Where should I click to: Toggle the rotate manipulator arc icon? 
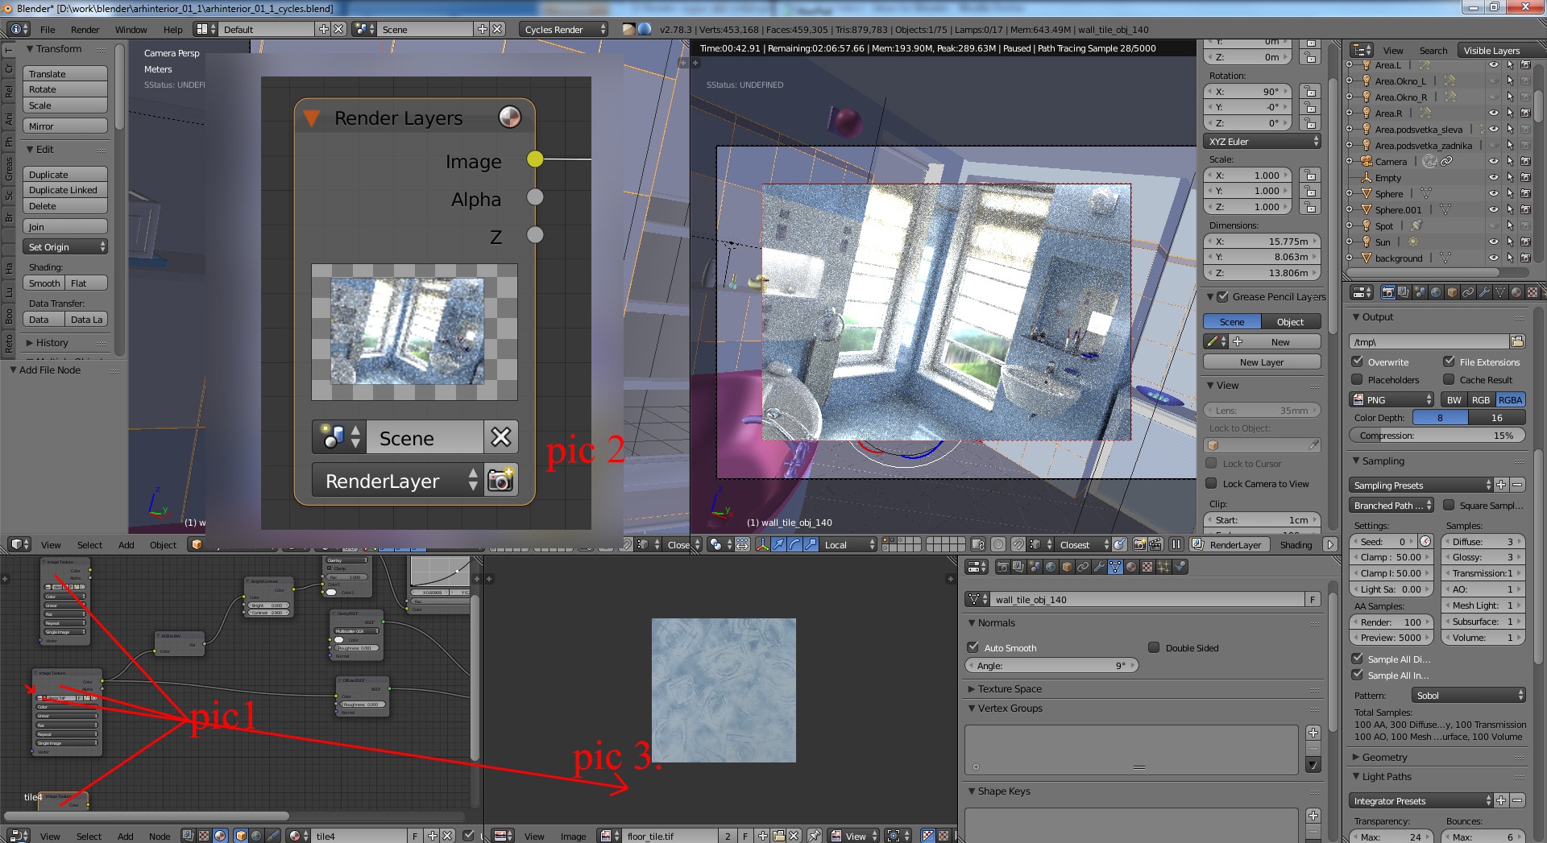tap(794, 544)
